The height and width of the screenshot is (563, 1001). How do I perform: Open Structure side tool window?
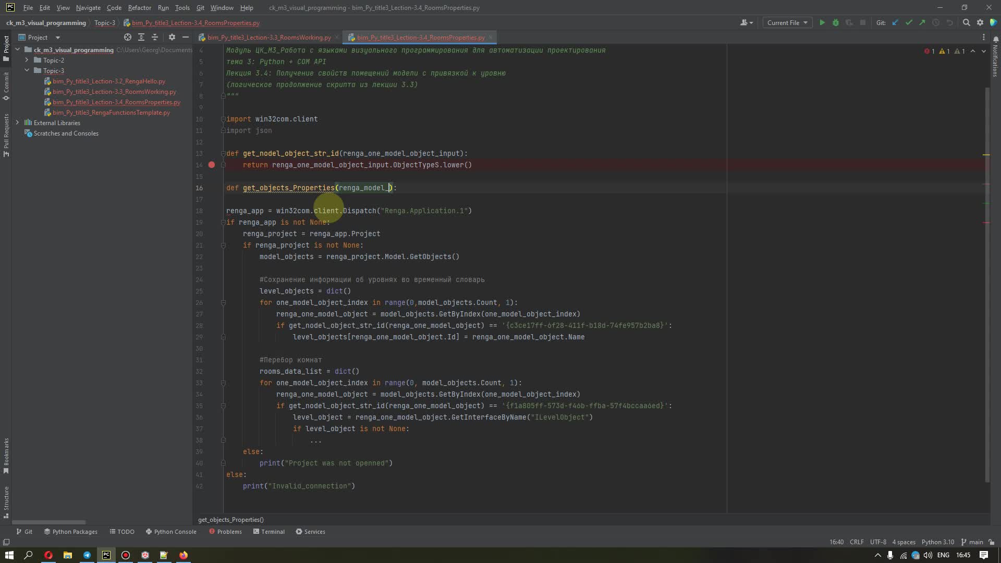[6, 503]
